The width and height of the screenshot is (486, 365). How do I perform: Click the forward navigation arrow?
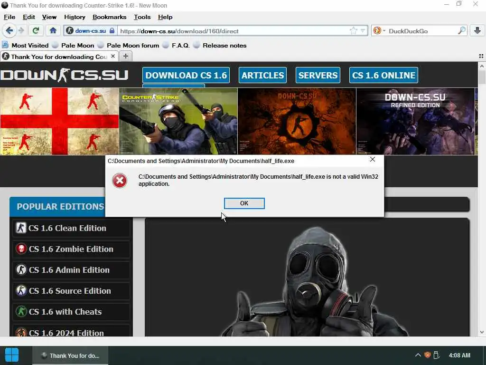coord(21,31)
